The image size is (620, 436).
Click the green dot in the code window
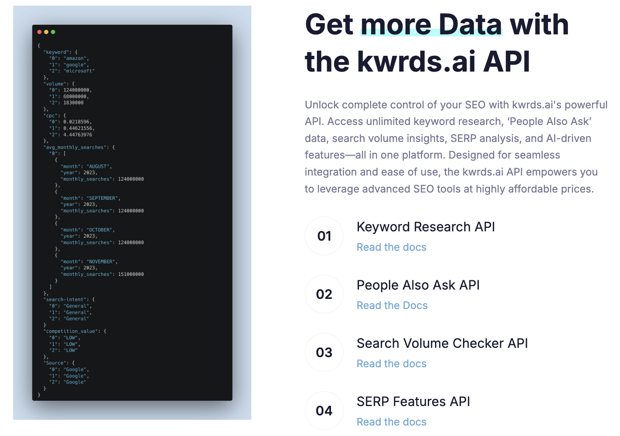click(53, 32)
